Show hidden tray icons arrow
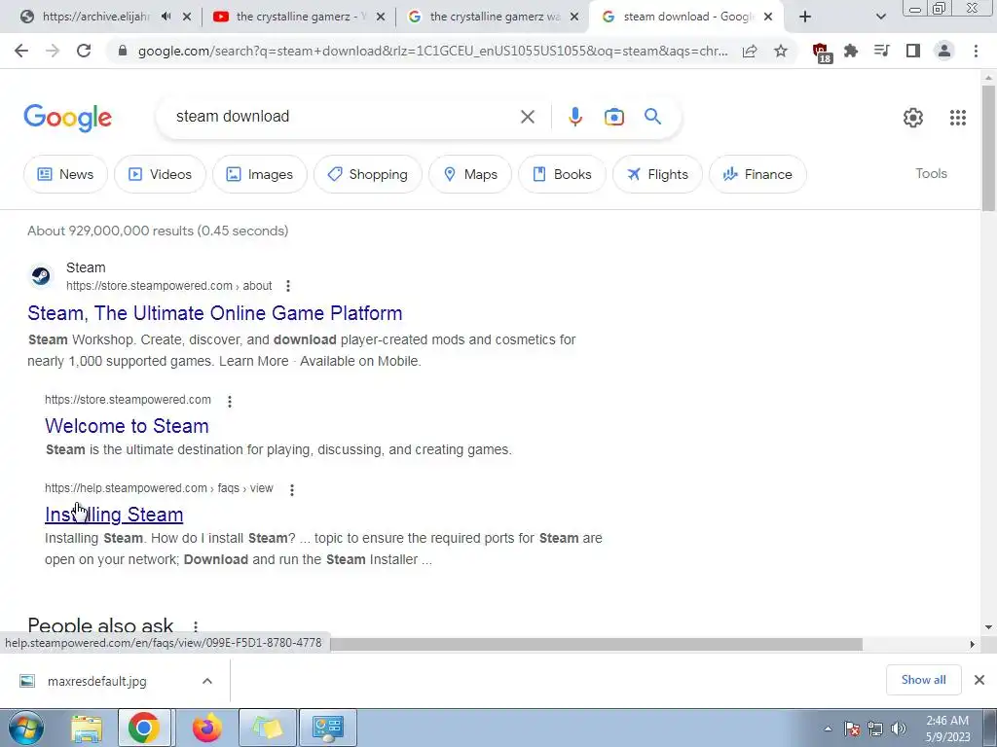 (x=828, y=729)
